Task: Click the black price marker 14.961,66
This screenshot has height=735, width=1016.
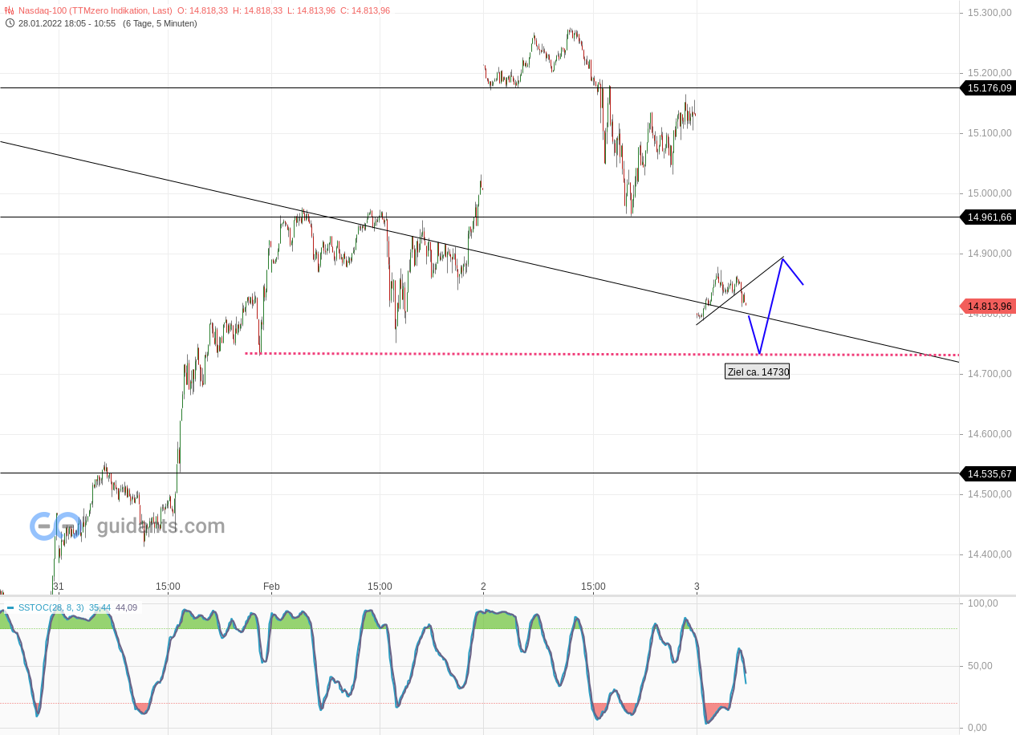Action: click(987, 217)
